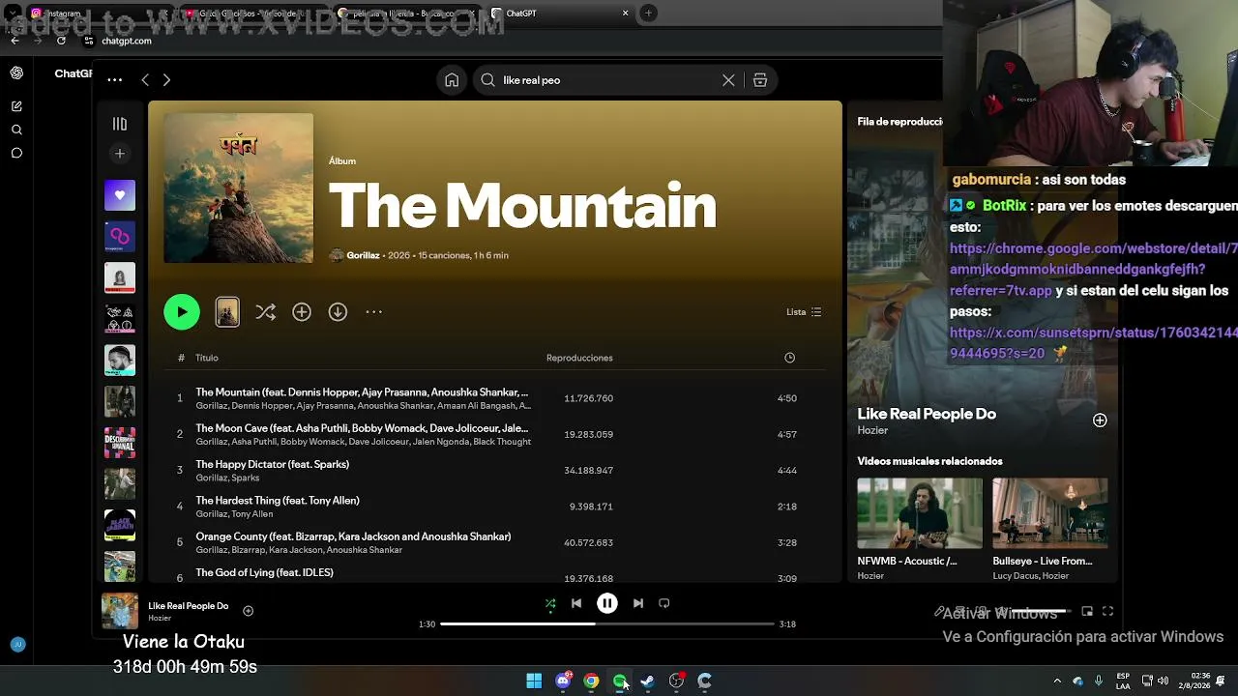Sort tracks by Reproducciones column
The height and width of the screenshot is (696, 1238).
(x=579, y=358)
